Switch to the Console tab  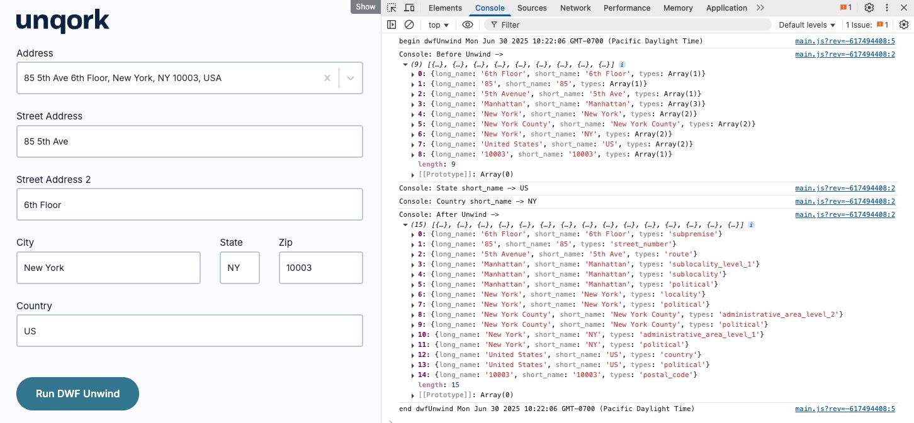point(490,8)
